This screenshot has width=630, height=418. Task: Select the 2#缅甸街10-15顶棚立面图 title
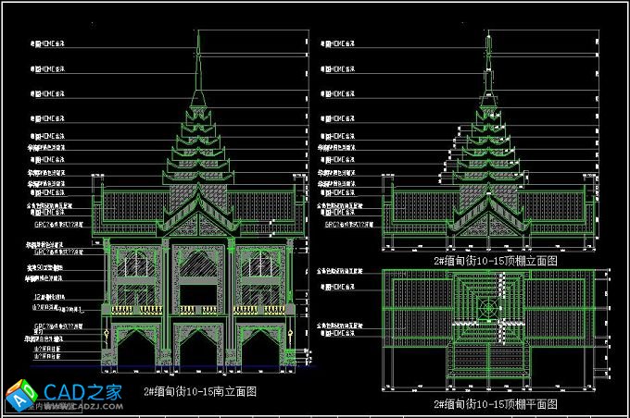(x=496, y=261)
